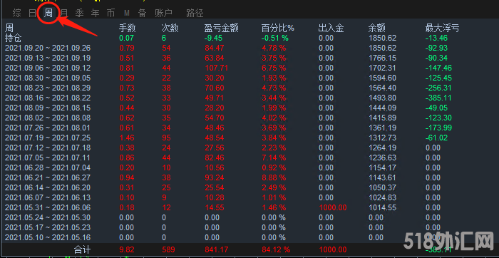Switch to the 年 yearly tab
Image resolution: width=499 pixels, height=258 pixels.
click(x=95, y=13)
